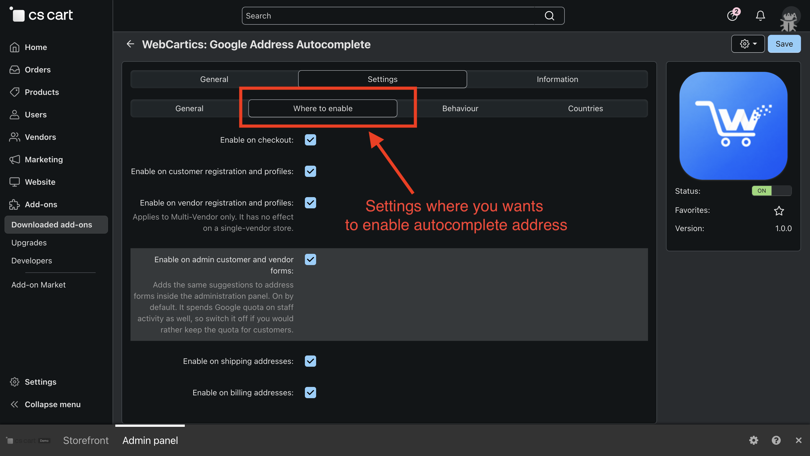Click the page title WebCartics: Google Address Autocomplete
Viewport: 810px width, 456px height.
click(x=256, y=44)
